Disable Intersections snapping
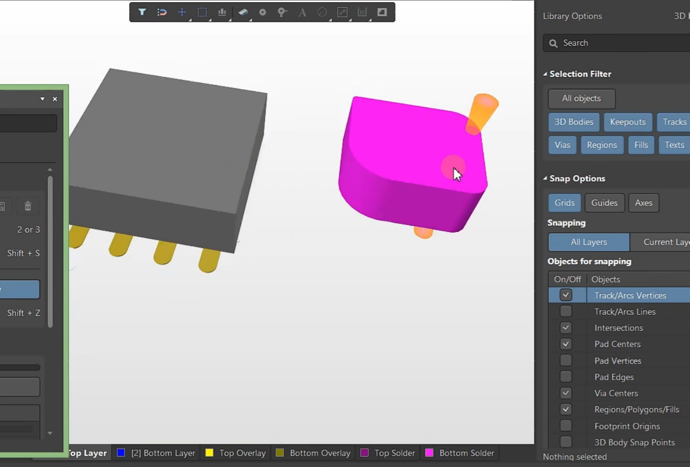Image resolution: width=690 pixels, height=467 pixels. point(565,327)
